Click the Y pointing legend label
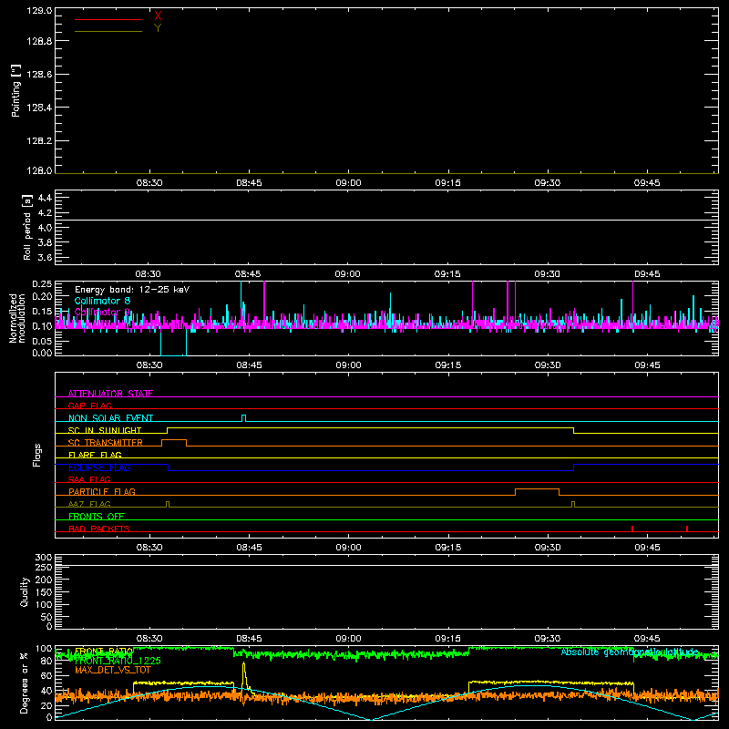729x729 pixels. coord(158,28)
